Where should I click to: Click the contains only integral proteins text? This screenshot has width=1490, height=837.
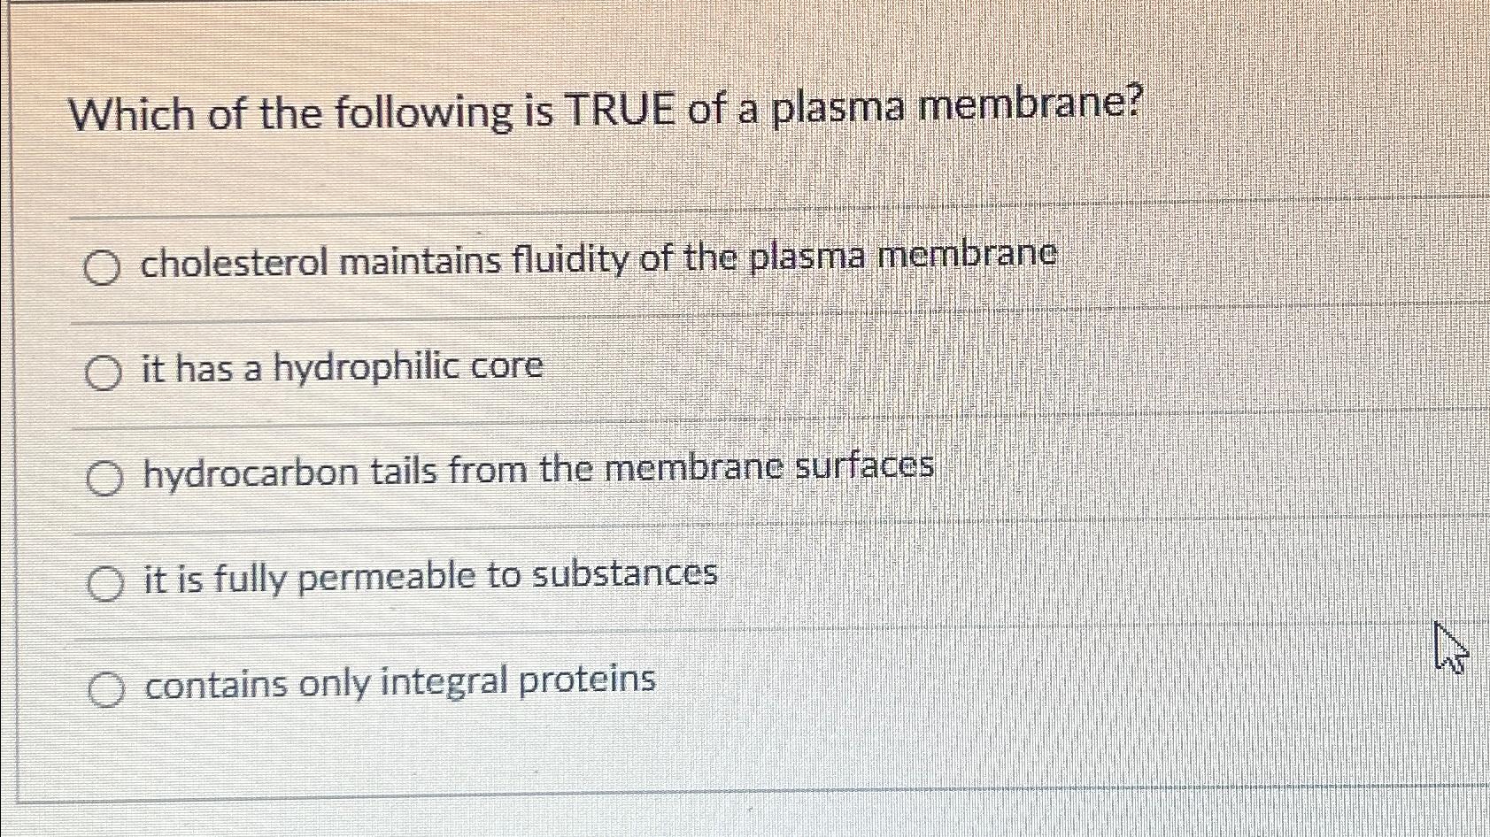pyautogui.click(x=398, y=681)
